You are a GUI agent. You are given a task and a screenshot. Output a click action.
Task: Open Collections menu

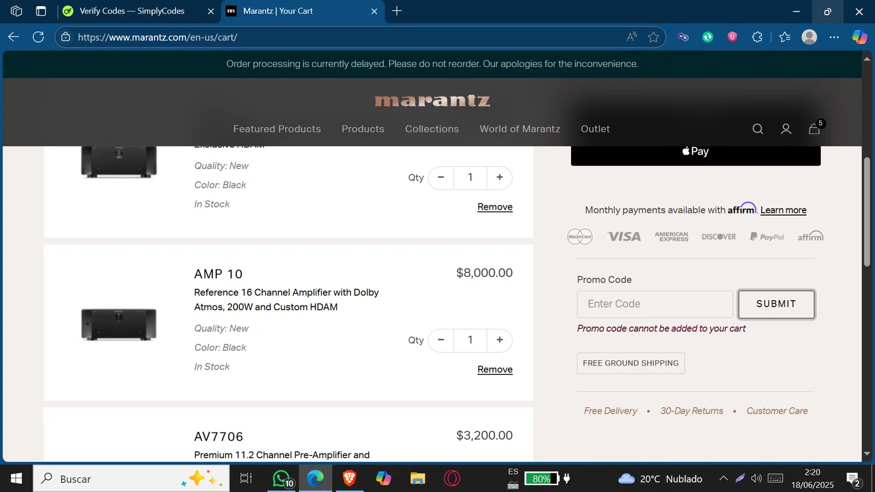[432, 129]
